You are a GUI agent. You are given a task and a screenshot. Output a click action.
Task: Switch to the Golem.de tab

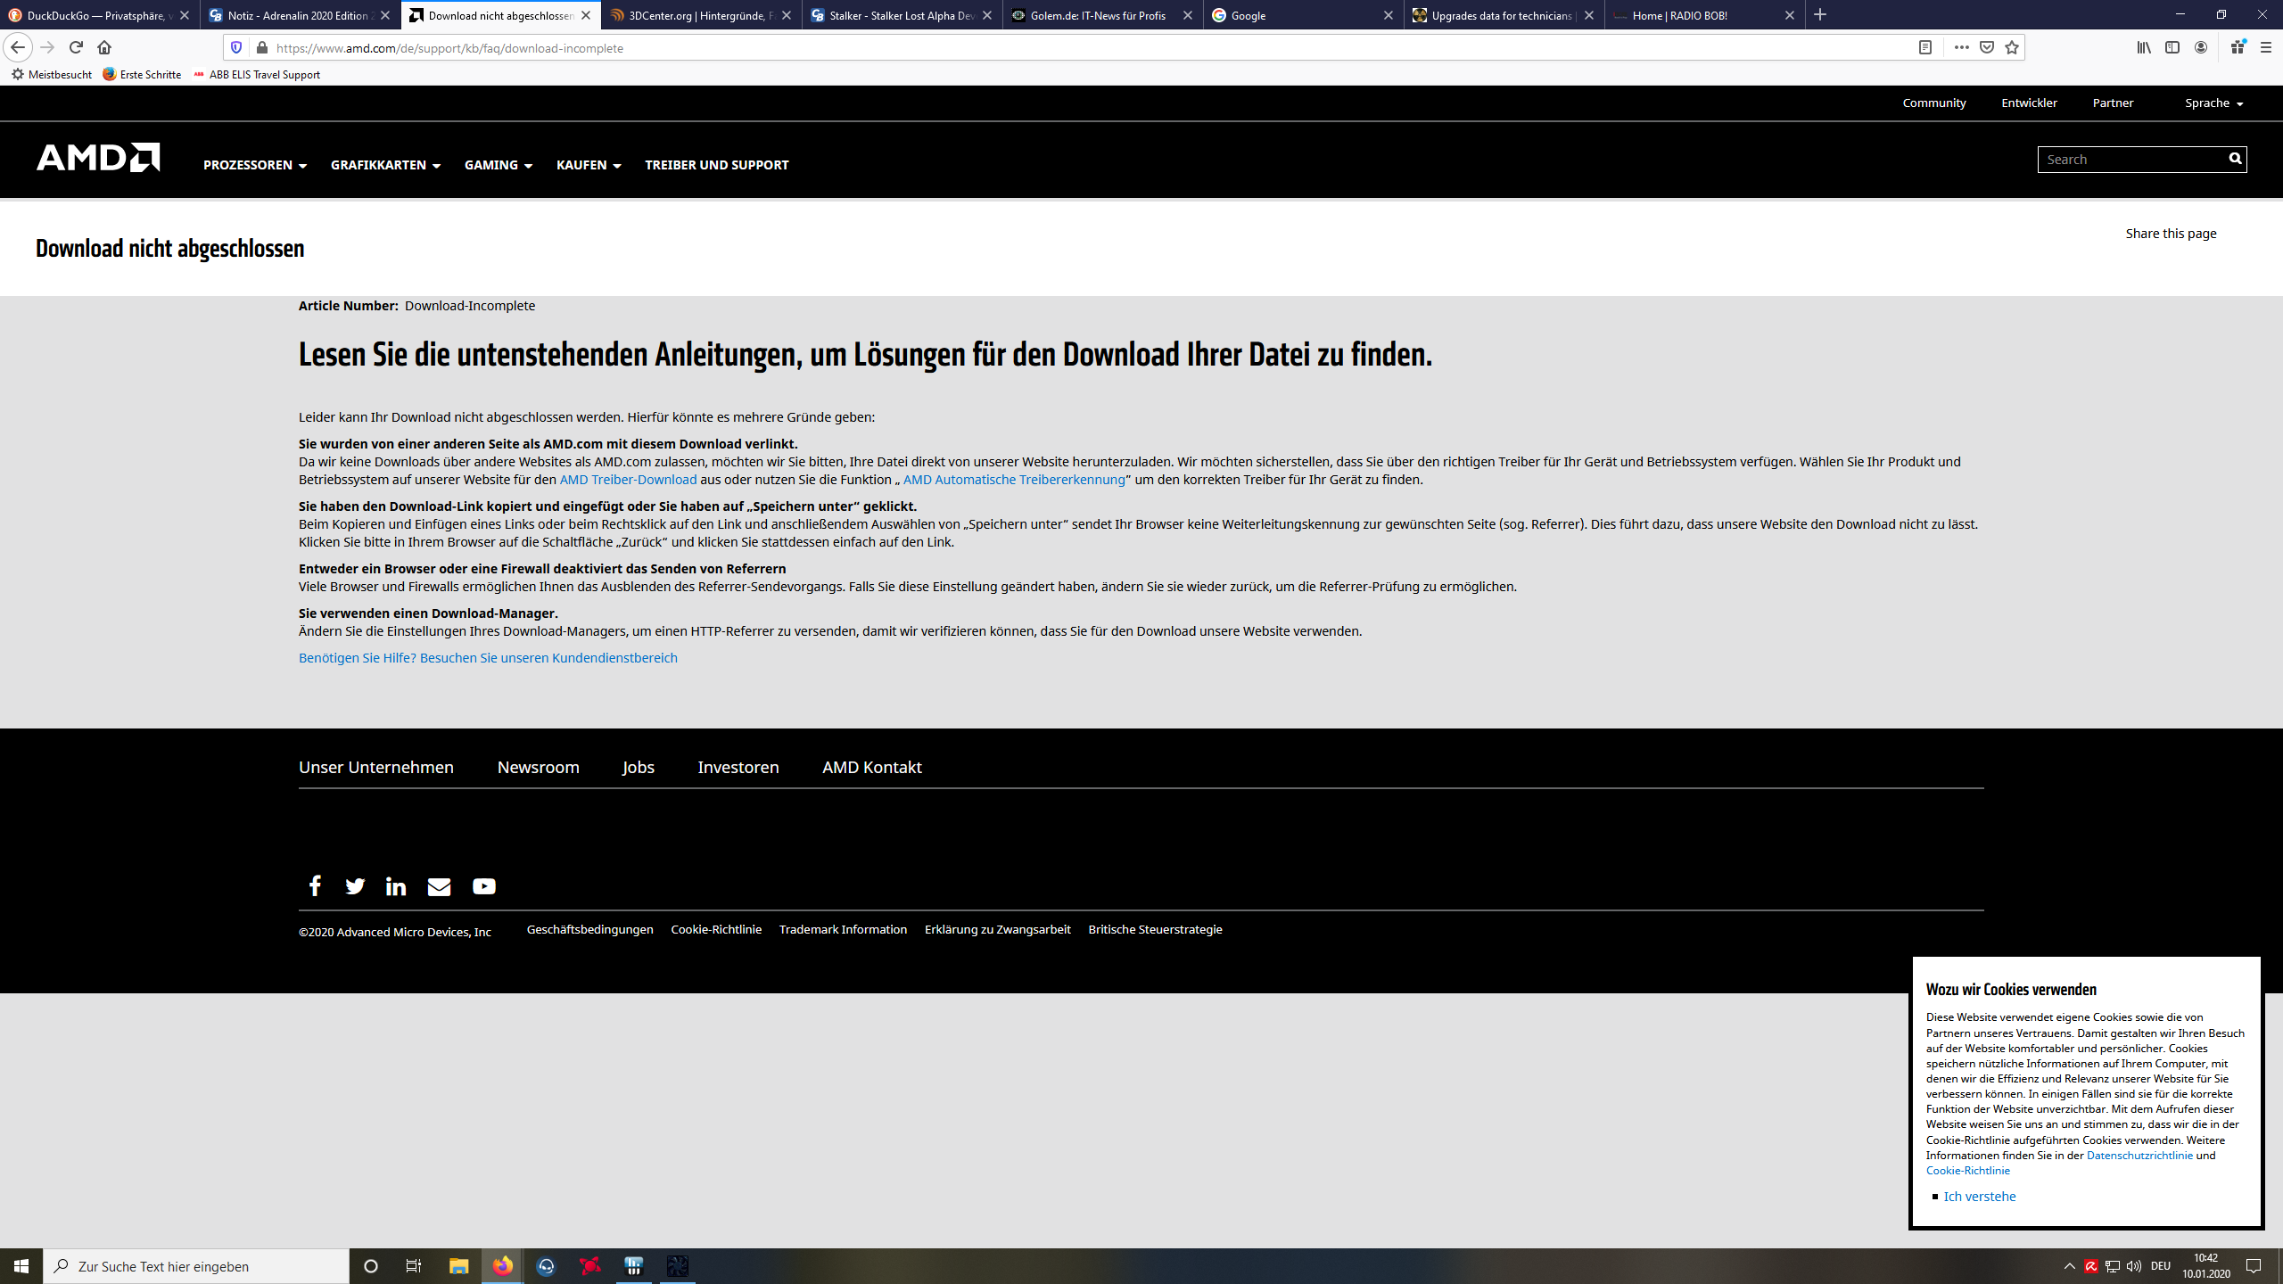click(1097, 15)
